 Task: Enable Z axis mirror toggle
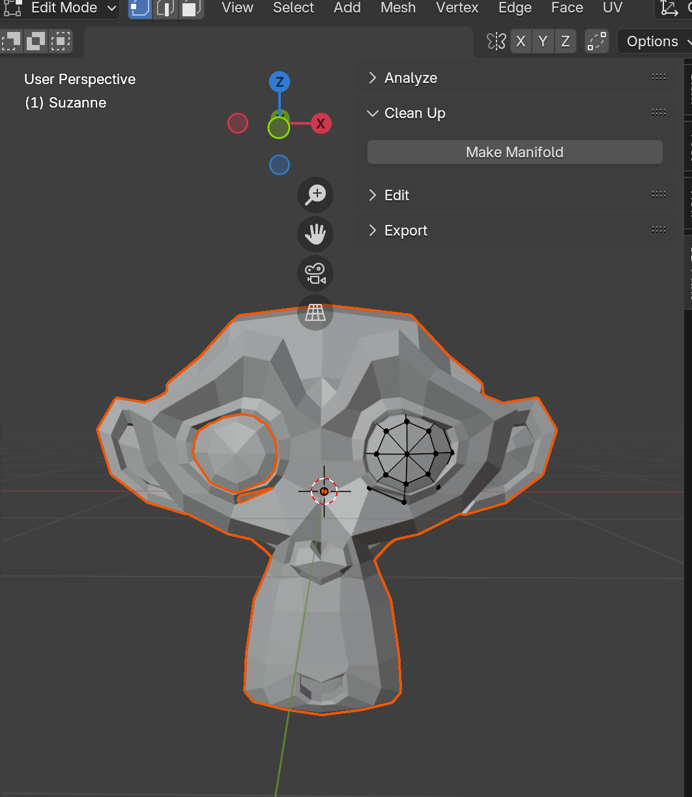point(566,42)
